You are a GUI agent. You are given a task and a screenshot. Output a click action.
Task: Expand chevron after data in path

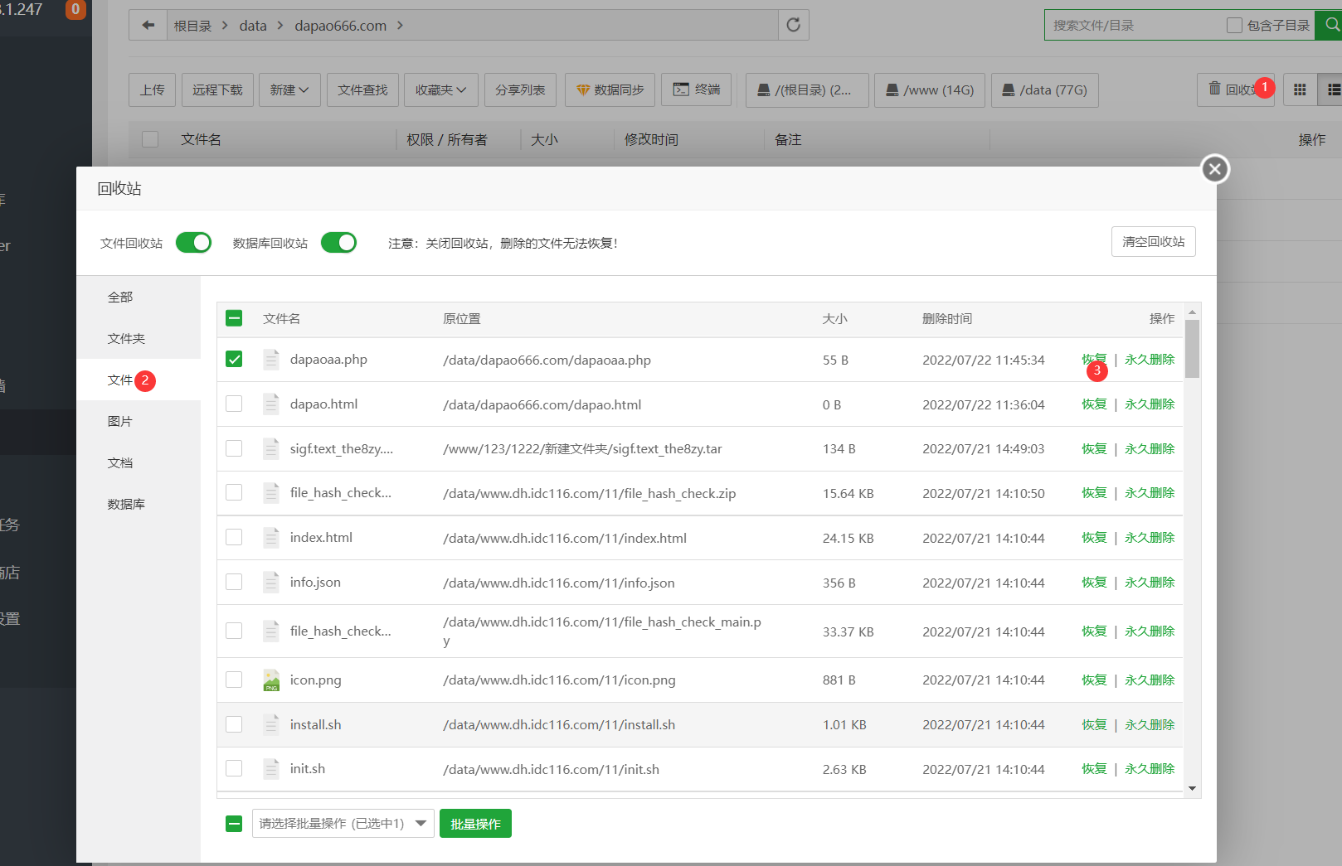280,26
